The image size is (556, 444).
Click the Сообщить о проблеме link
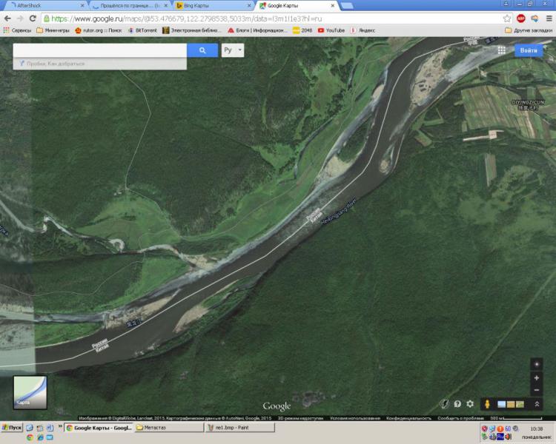coord(457,418)
